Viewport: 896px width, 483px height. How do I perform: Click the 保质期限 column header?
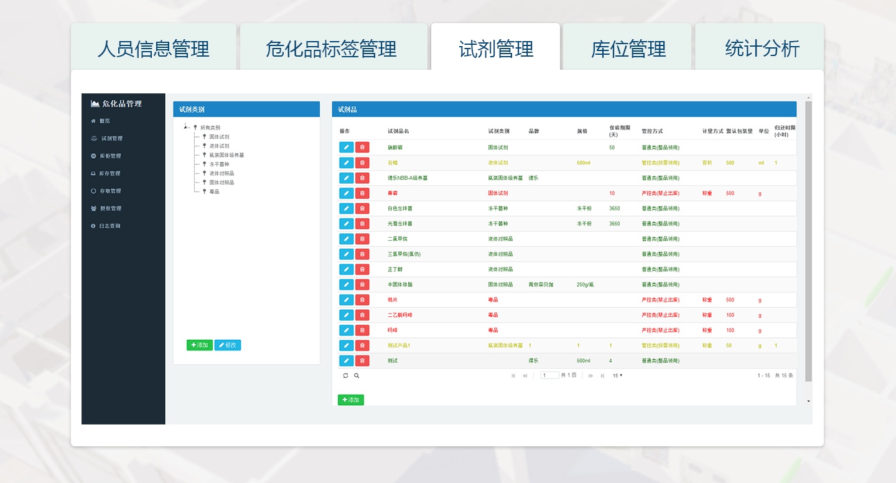[620, 131]
